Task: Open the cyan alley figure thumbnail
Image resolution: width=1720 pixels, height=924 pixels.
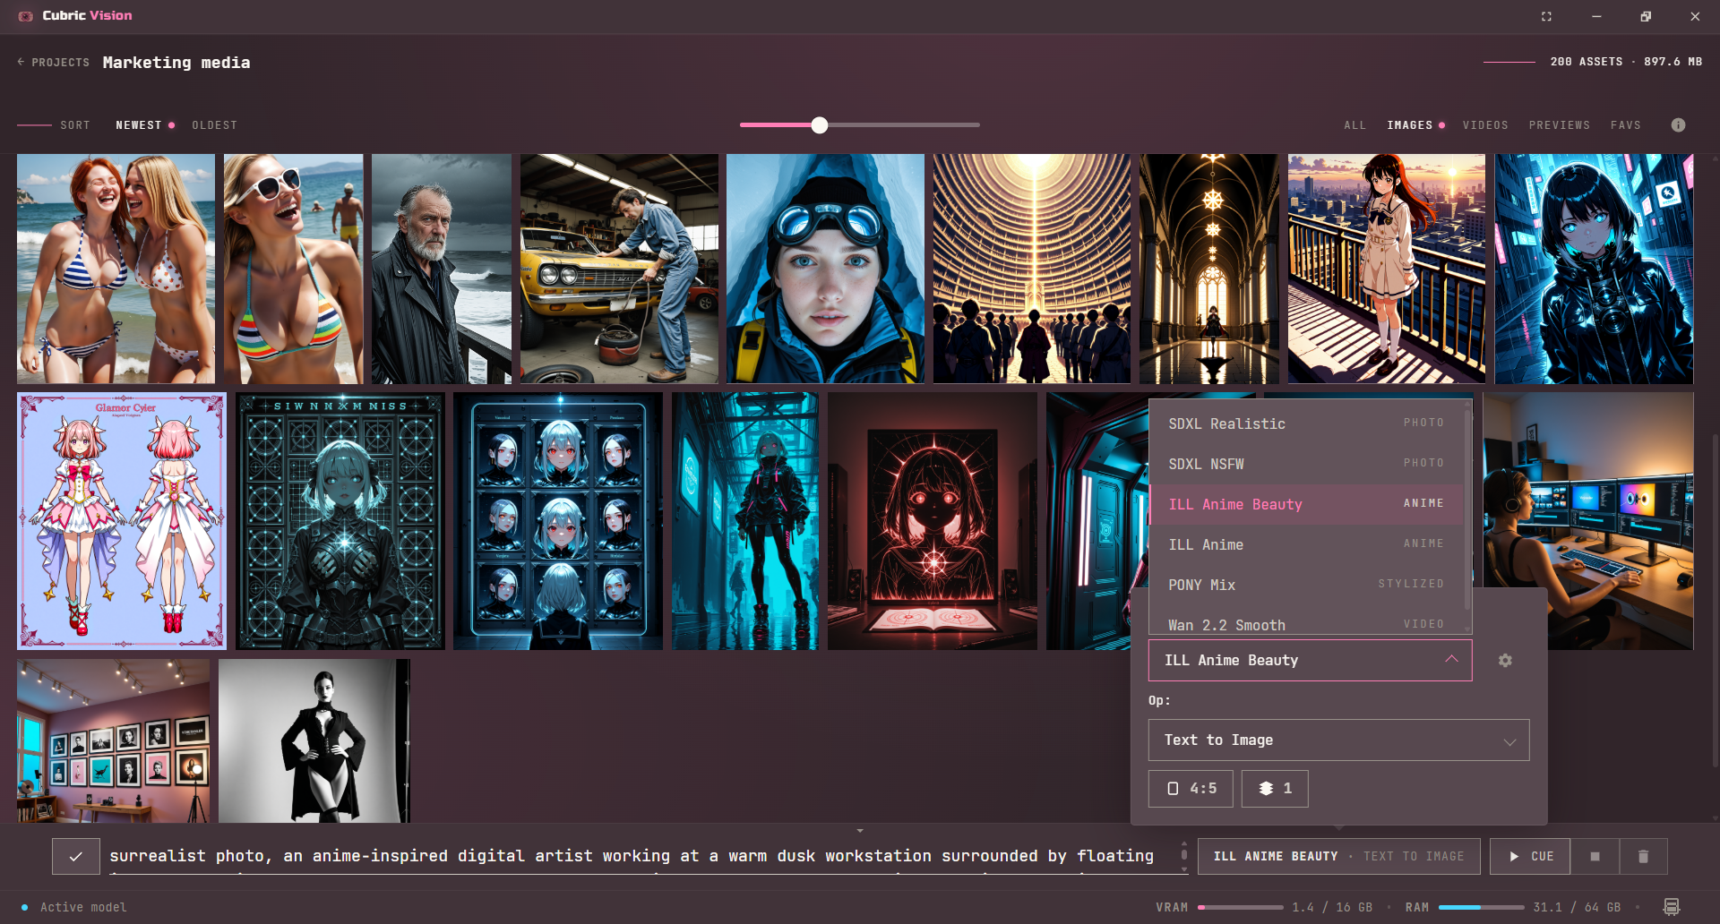Action: [745, 521]
